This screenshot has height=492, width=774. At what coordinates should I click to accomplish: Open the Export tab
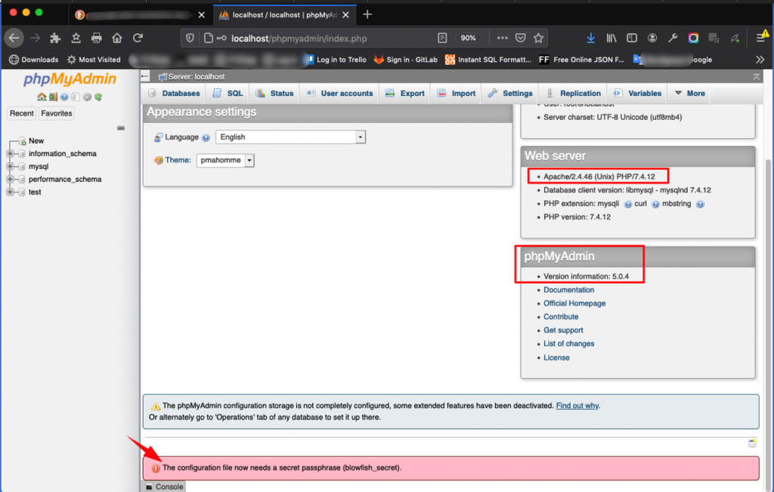pos(405,93)
